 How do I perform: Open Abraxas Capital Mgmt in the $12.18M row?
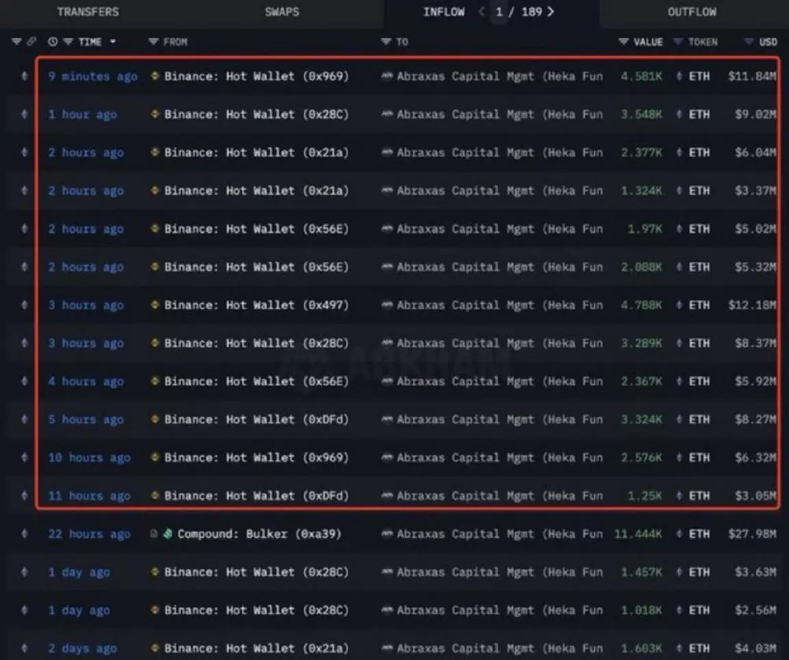tap(500, 305)
